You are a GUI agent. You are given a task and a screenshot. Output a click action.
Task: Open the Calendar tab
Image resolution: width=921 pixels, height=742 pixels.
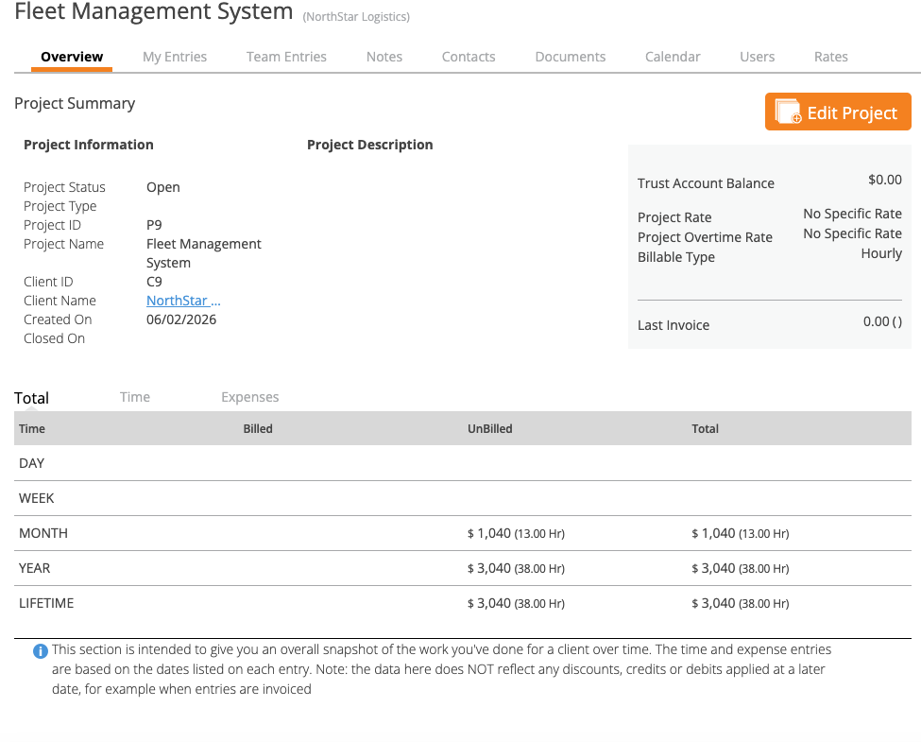[673, 57]
